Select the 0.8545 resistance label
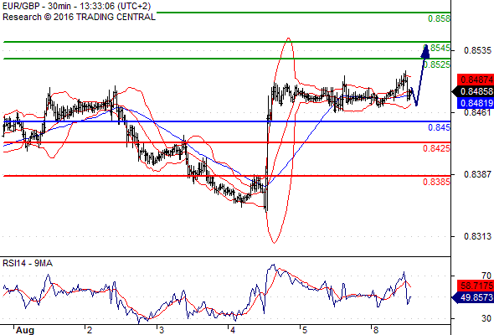494x335 pixels. (x=439, y=48)
